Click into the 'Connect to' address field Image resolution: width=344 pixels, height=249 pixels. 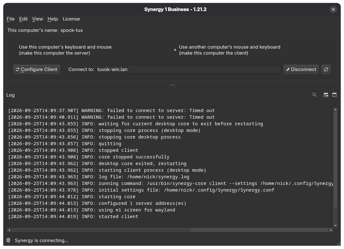(189, 69)
